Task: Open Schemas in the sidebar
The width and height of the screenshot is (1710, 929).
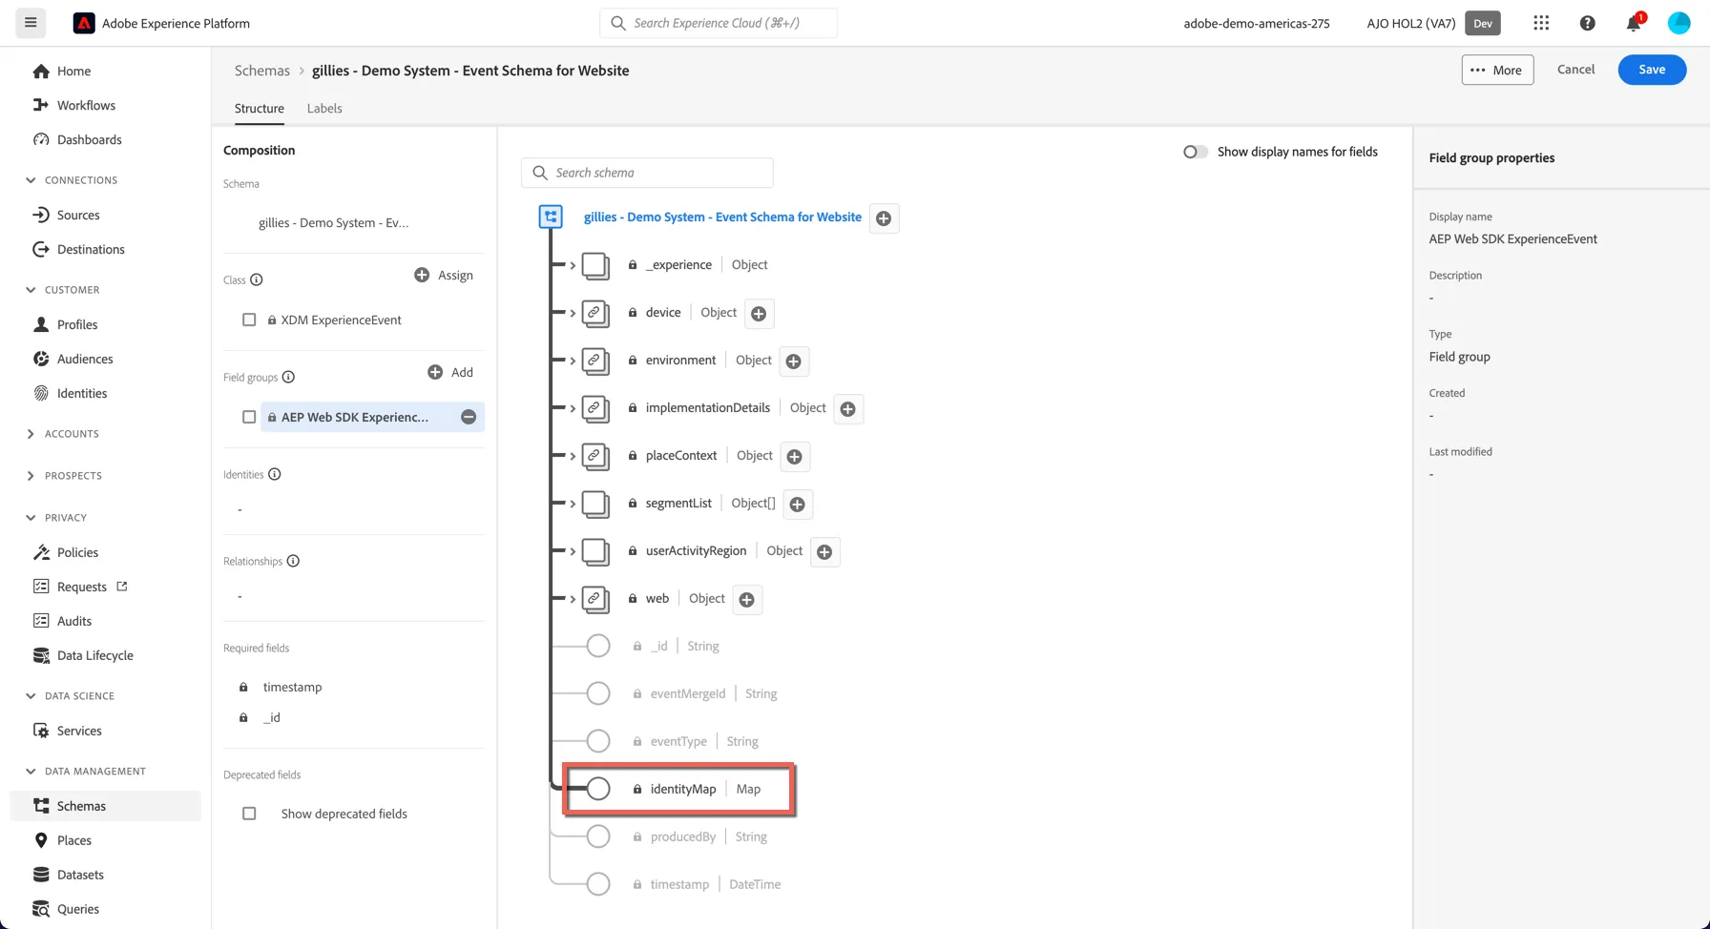Action: point(105,806)
